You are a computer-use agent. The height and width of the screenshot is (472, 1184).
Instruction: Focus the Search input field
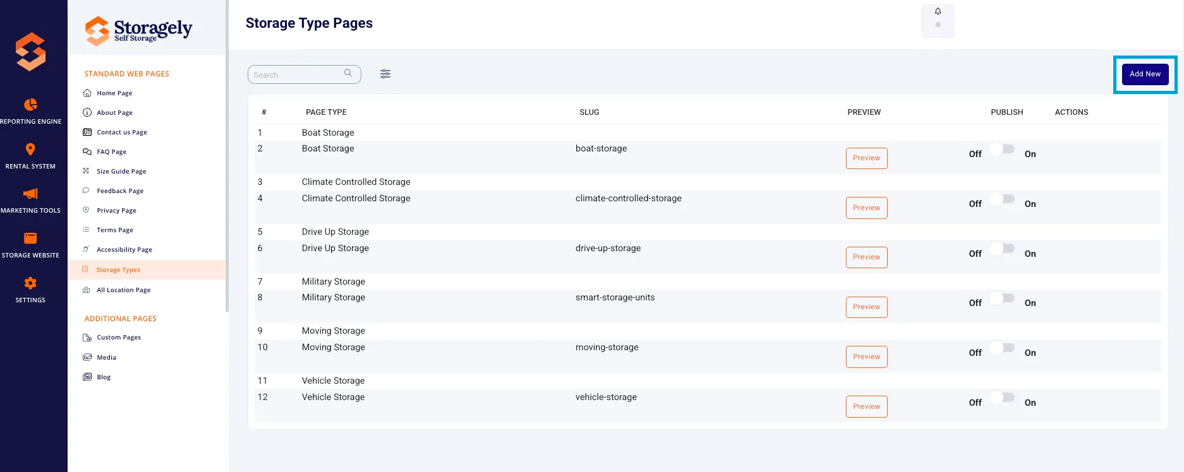point(304,74)
